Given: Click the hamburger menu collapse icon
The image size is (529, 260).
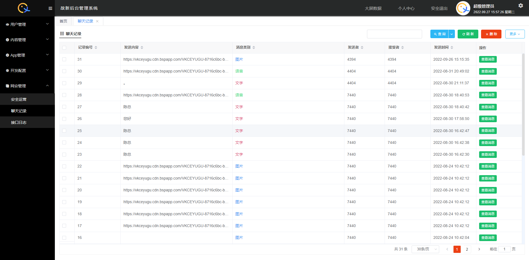Looking at the screenshot, I should [x=50, y=8].
